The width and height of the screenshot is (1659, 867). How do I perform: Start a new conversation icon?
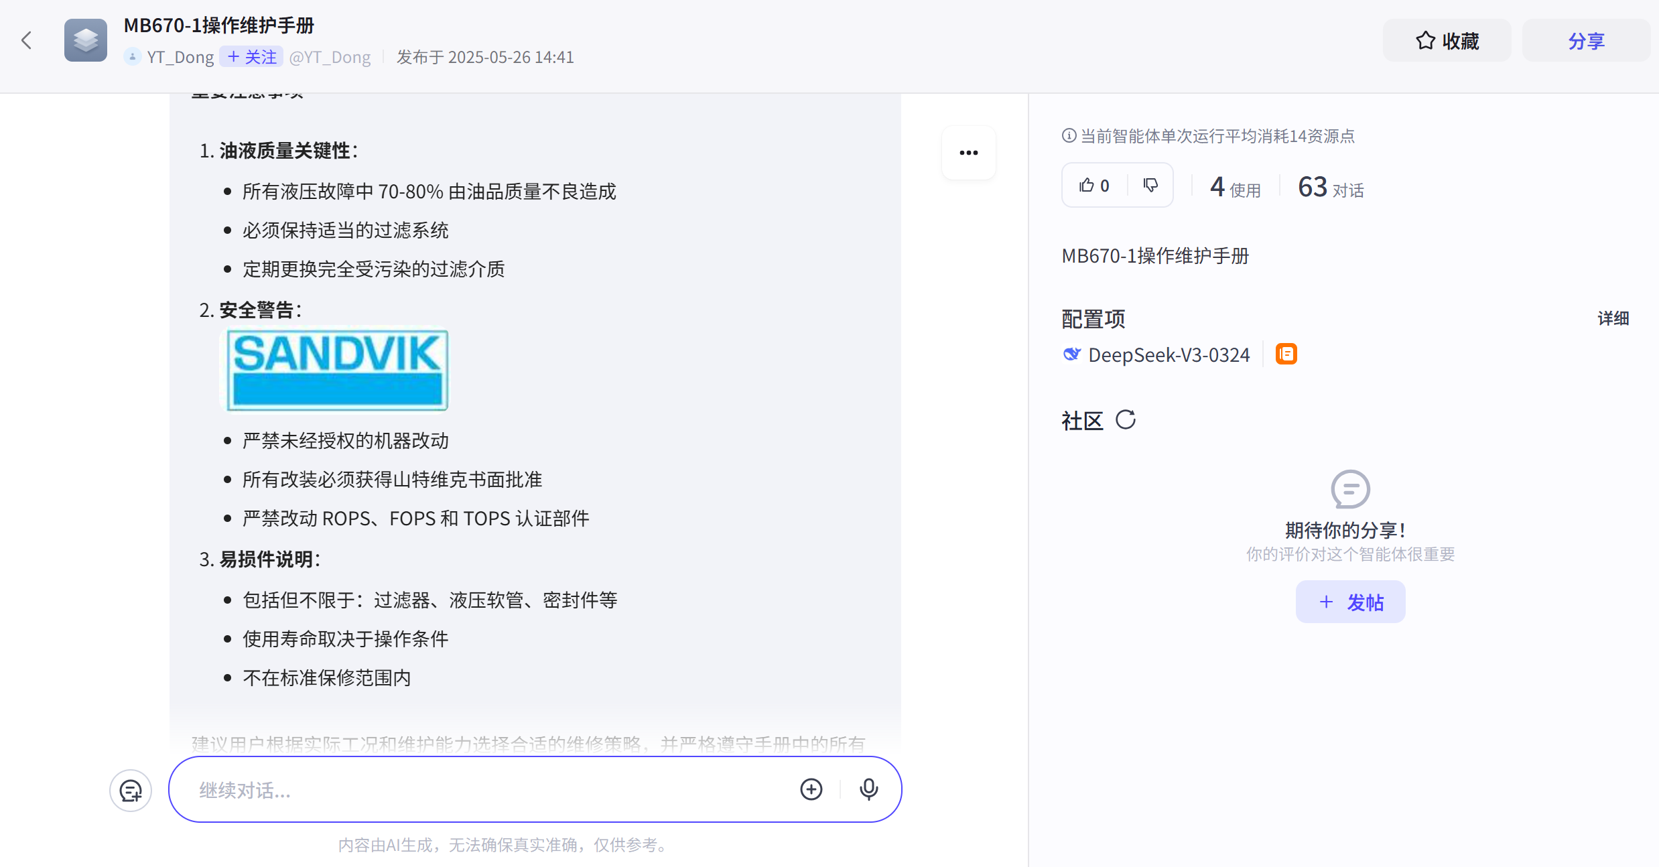click(131, 791)
